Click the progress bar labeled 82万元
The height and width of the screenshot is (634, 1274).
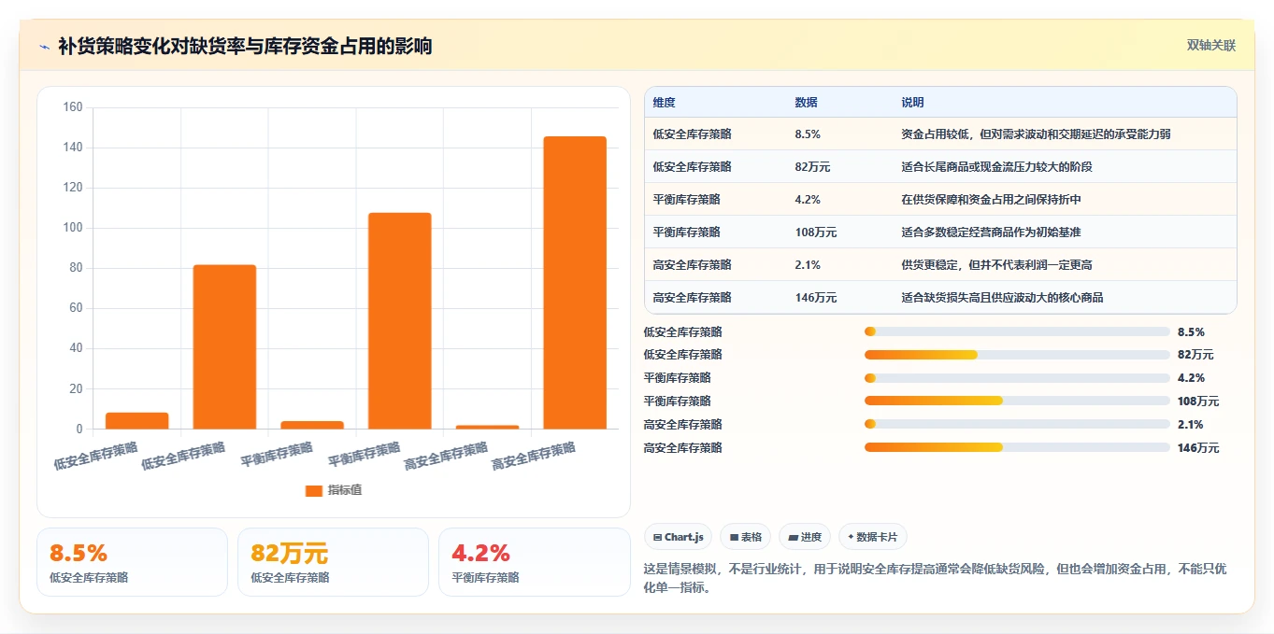click(1017, 355)
